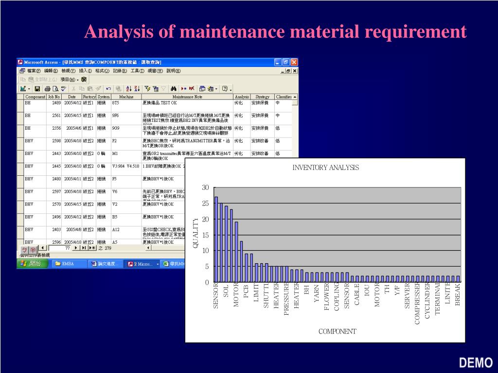498x373 pixels.
Task: Click the horizontal scrollbar left arrow
Action: pyautogui.click(x=148, y=248)
